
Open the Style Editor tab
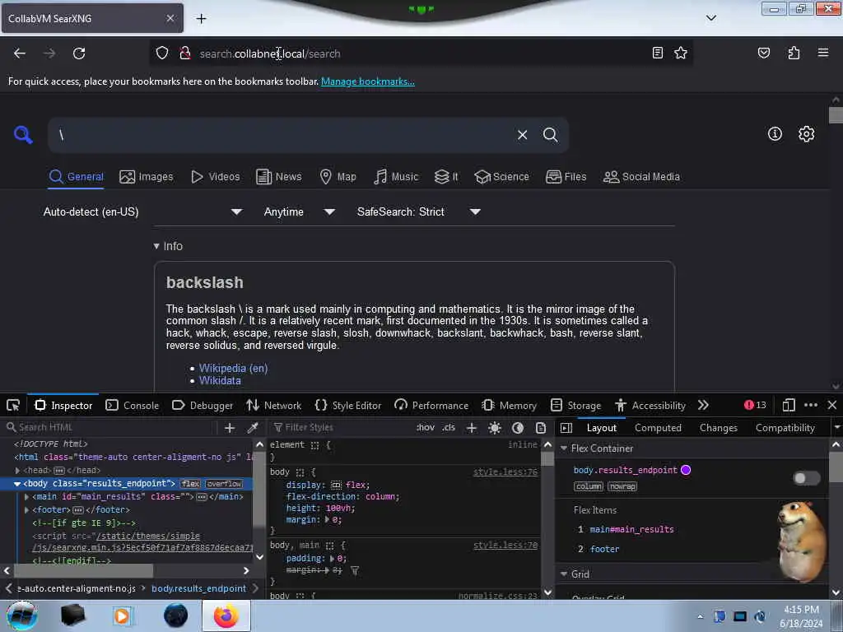[348, 406]
